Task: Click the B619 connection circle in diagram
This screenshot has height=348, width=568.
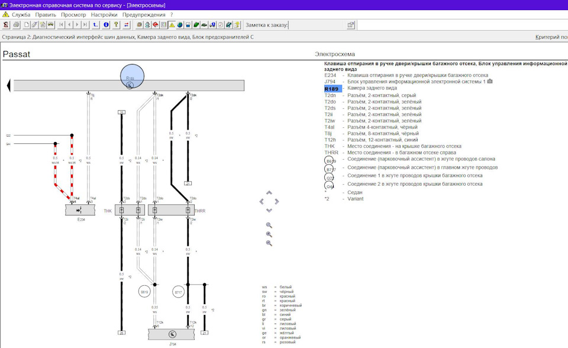Action: pos(144,292)
